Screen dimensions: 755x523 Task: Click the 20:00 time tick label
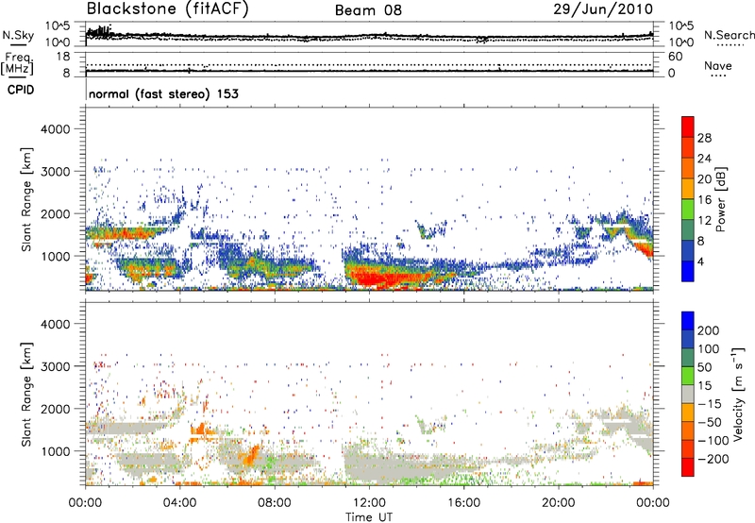[558, 503]
